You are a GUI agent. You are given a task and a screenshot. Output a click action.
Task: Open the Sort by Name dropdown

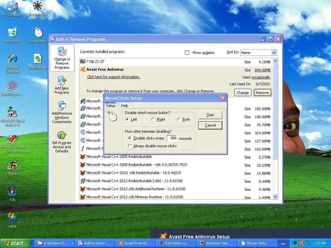(274, 53)
